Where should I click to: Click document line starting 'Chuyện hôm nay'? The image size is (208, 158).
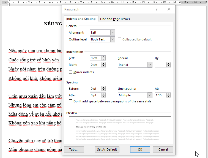[35, 141]
